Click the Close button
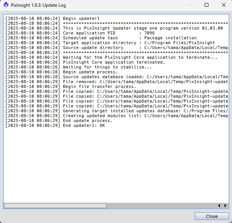The width and height of the screenshot is (232, 223). 212,216
